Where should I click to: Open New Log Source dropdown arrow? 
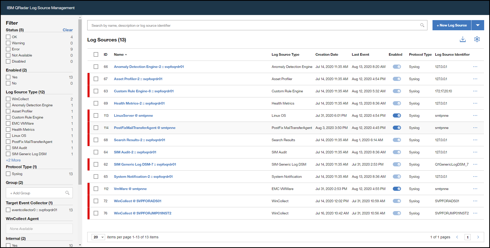click(478, 25)
